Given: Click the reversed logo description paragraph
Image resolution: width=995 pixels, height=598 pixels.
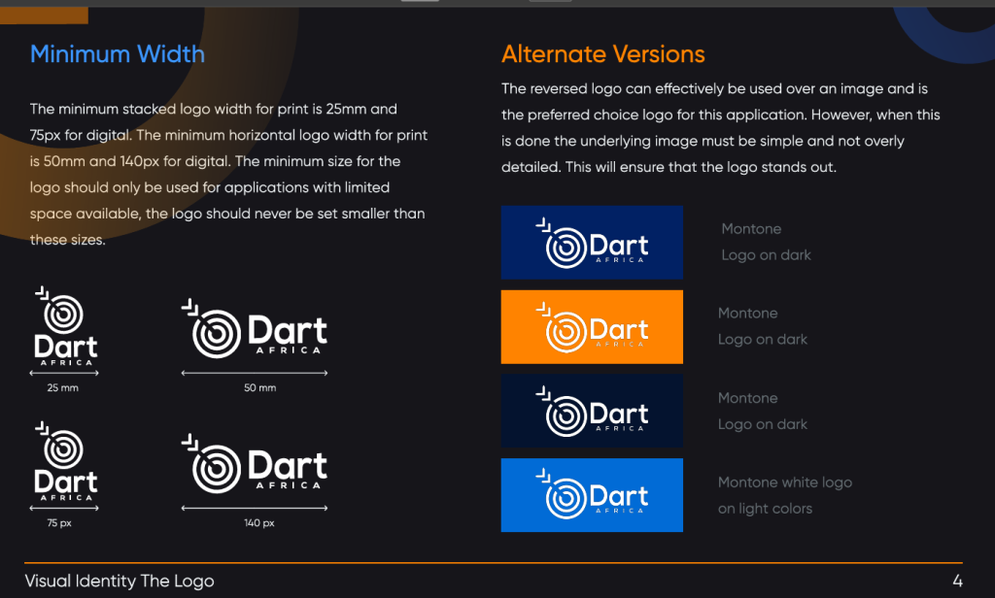Looking at the screenshot, I should pos(720,128).
